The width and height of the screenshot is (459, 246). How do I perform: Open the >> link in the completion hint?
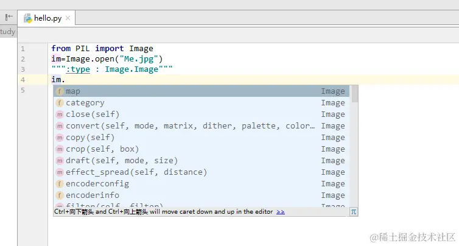pos(281,212)
